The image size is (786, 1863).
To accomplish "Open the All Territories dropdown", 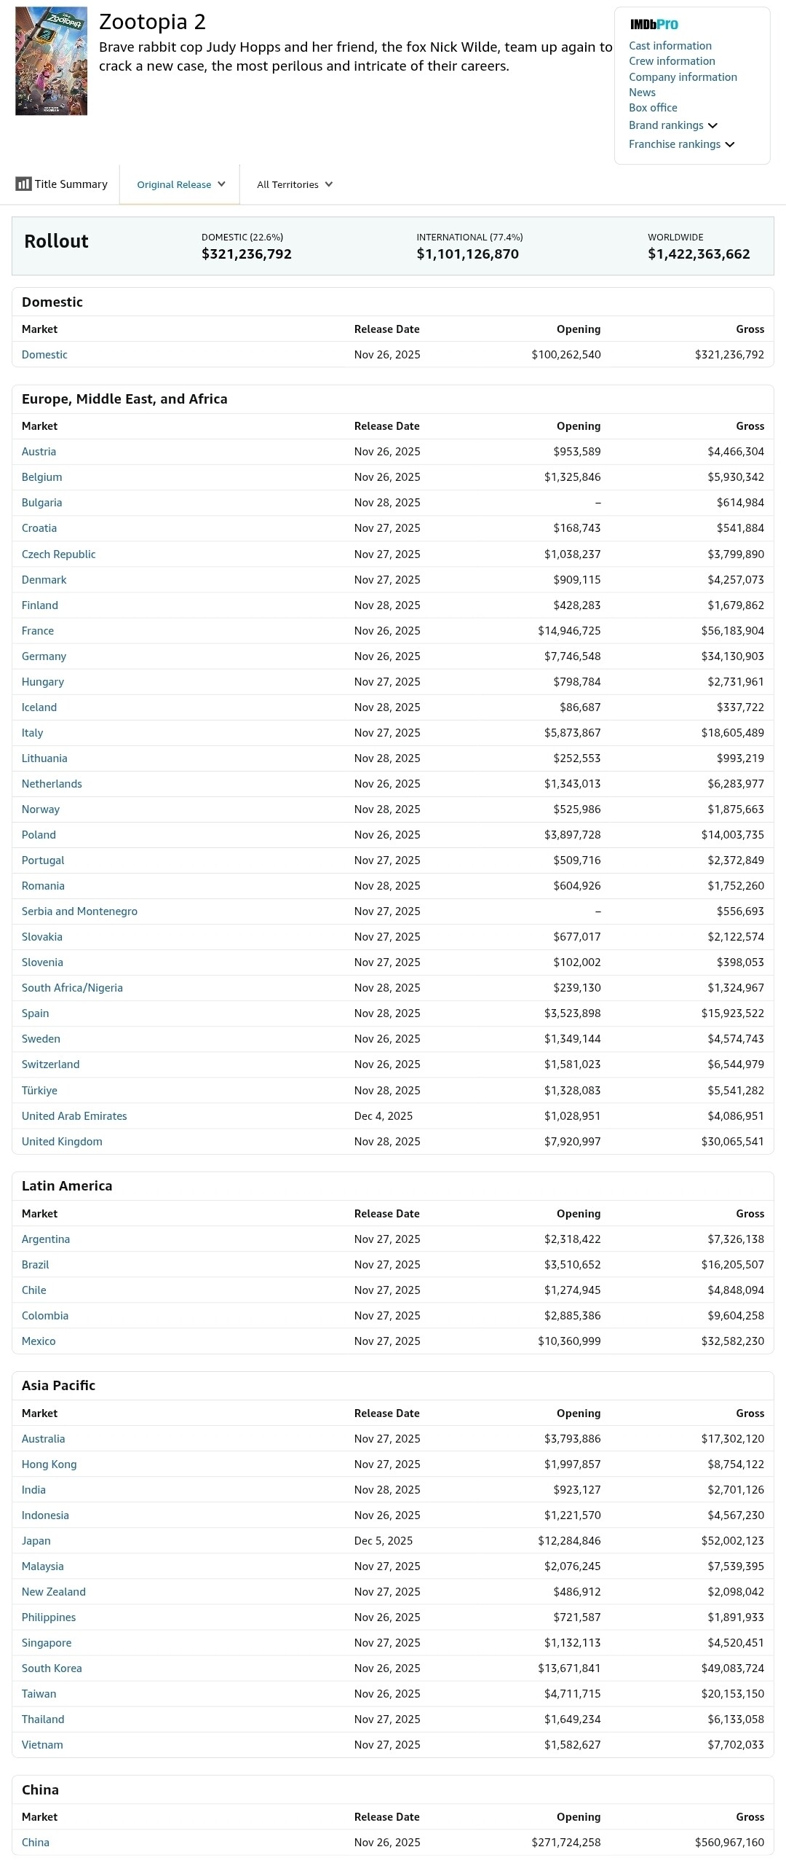I will click(294, 184).
